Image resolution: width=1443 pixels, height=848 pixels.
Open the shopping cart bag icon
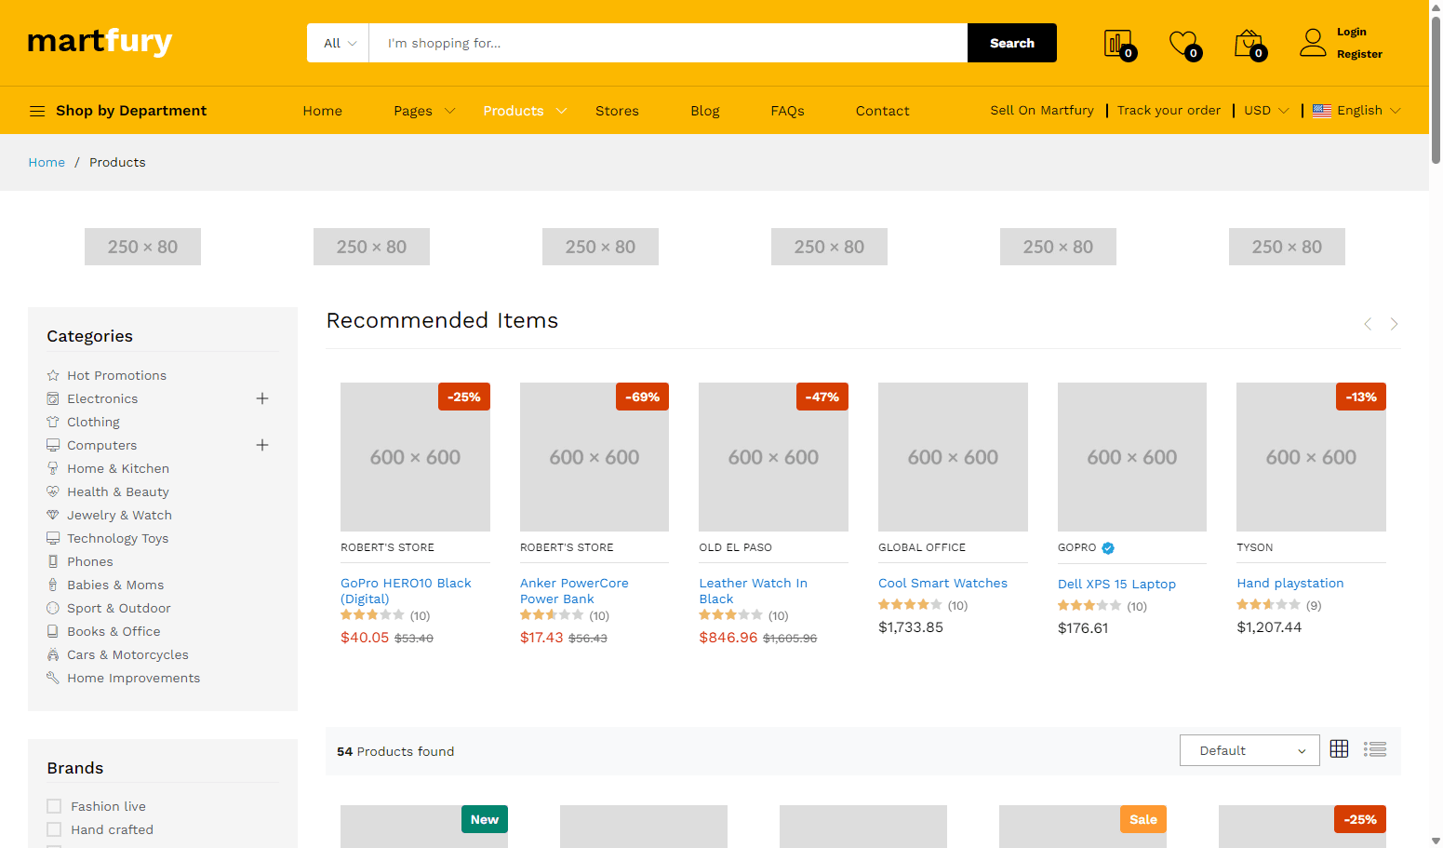point(1249,44)
